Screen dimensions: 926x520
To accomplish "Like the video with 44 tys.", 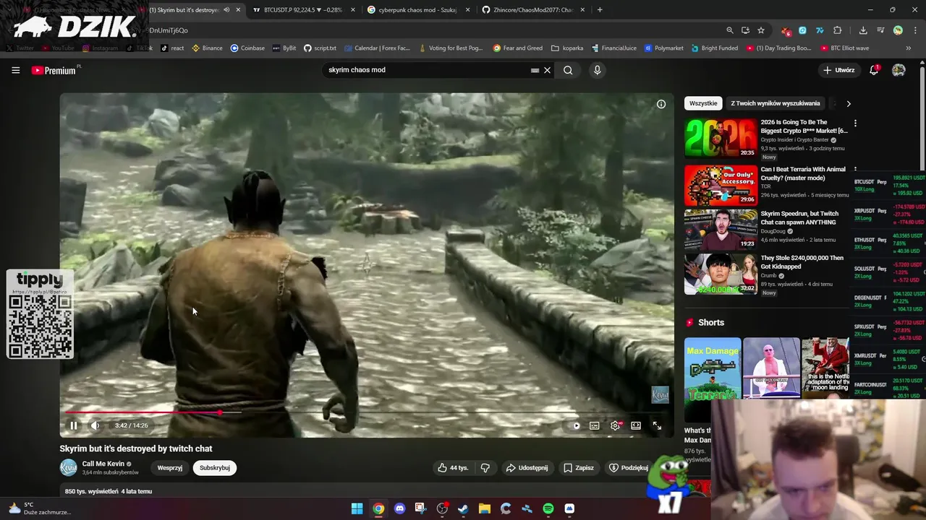I will 453,468.
